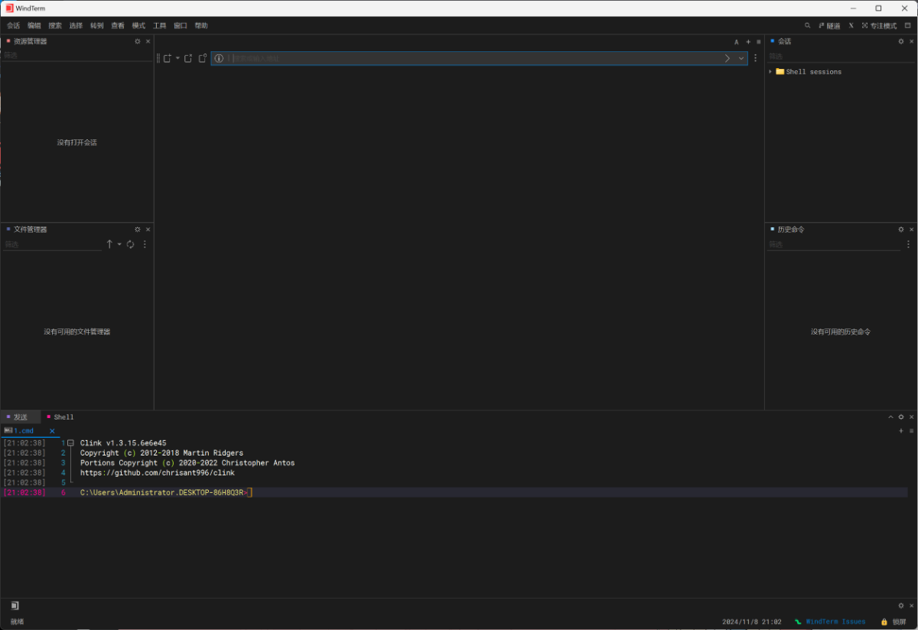
Task: Click the command prompt line 6
Action: [455, 492]
